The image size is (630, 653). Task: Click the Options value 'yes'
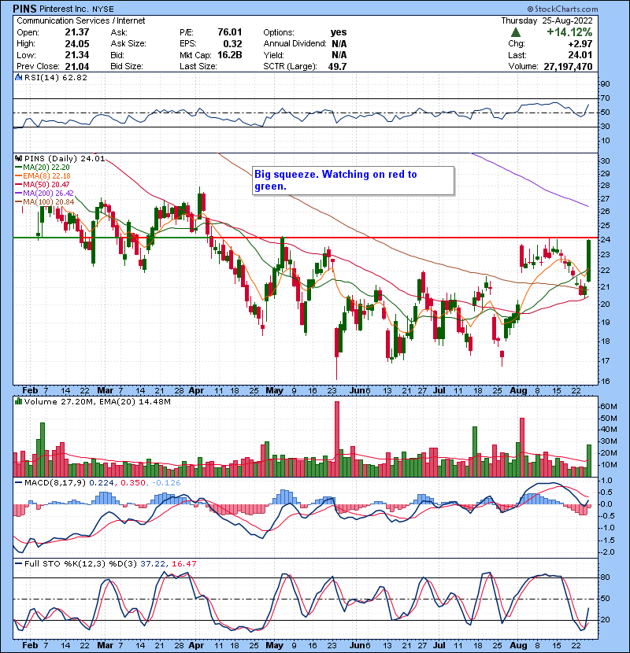(x=338, y=32)
